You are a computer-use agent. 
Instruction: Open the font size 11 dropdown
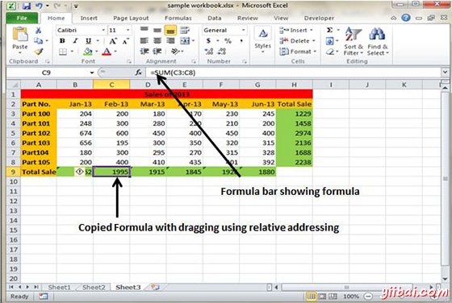tap(128, 30)
